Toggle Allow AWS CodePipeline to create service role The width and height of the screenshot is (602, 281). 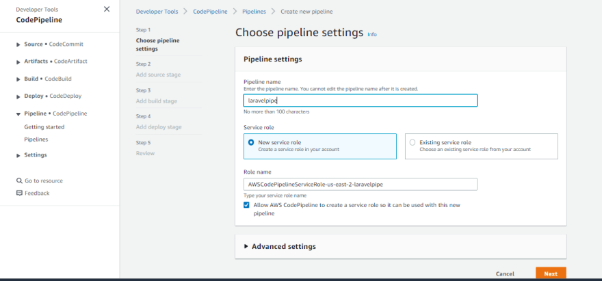(x=246, y=205)
